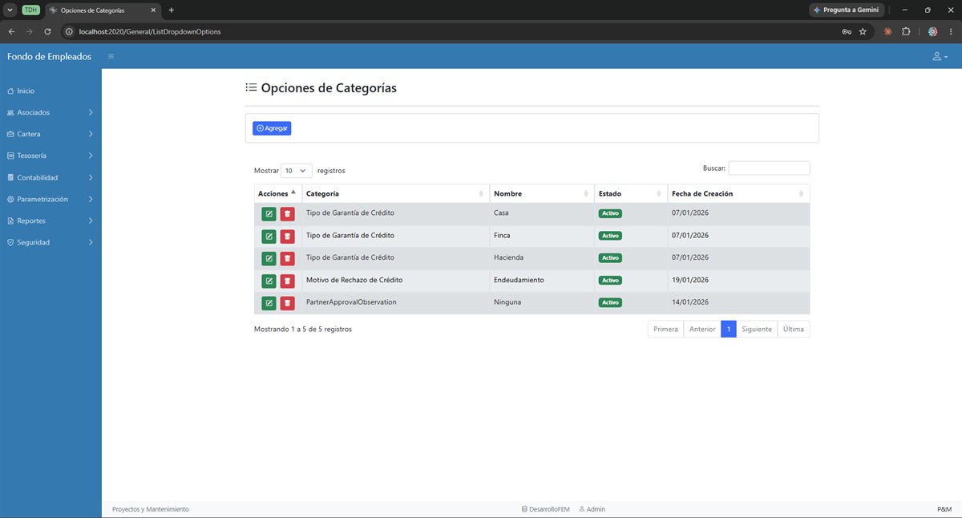Image resolution: width=962 pixels, height=518 pixels.
Task: Click the Pregunta a Gemini button
Action: pos(847,10)
